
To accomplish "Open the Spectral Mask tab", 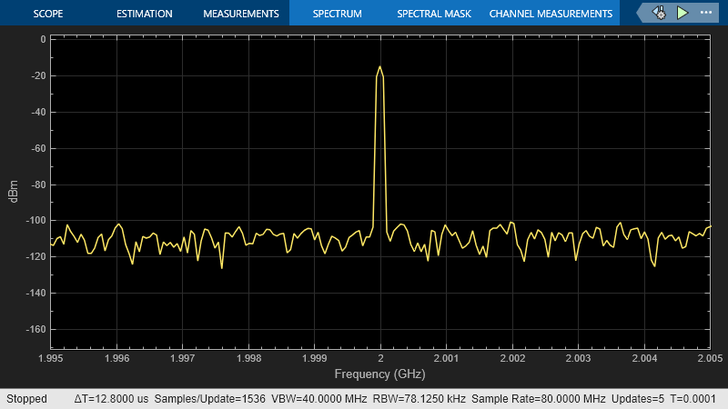I will click(x=432, y=14).
